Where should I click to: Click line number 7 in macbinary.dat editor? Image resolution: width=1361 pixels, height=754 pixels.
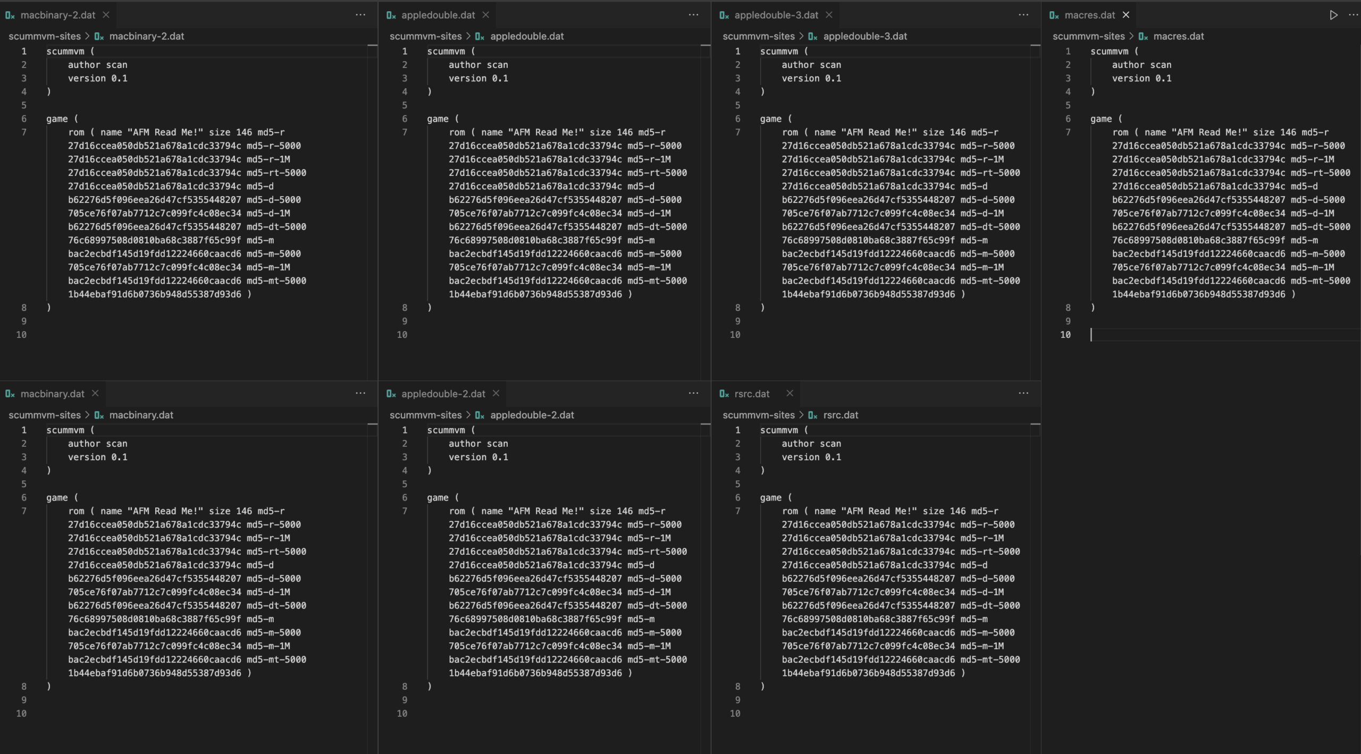(x=24, y=511)
